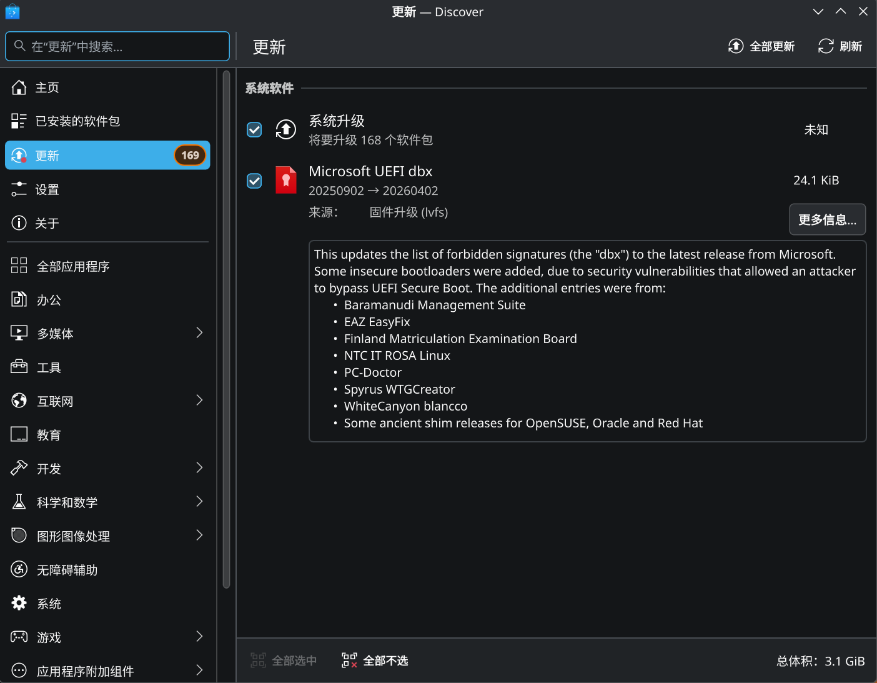Click the Accessibility (无障碍辅助) icon
Screen dimensions: 877x683
pyautogui.click(x=19, y=569)
